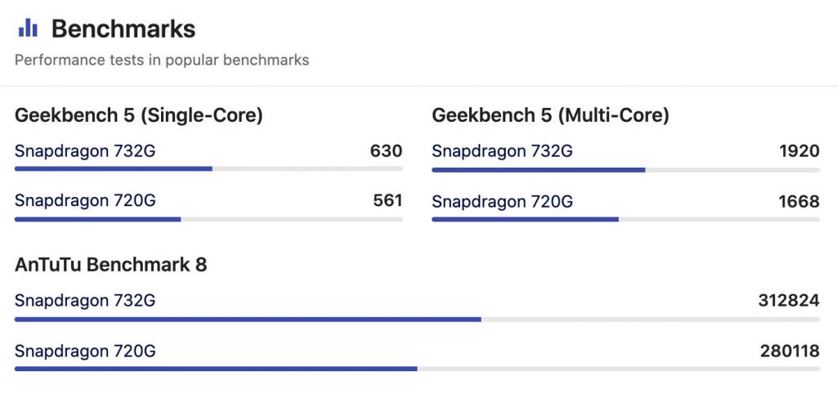This screenshot has width=837, height=399.
Task: Click the Single-Core Snapdragon 732G progress bar
Action: (208, 169)
